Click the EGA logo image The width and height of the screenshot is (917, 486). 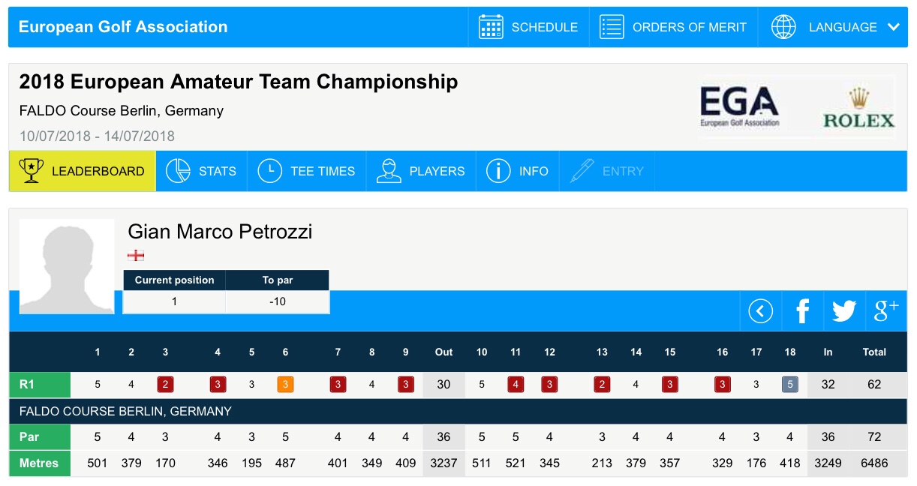pos(739,106)
